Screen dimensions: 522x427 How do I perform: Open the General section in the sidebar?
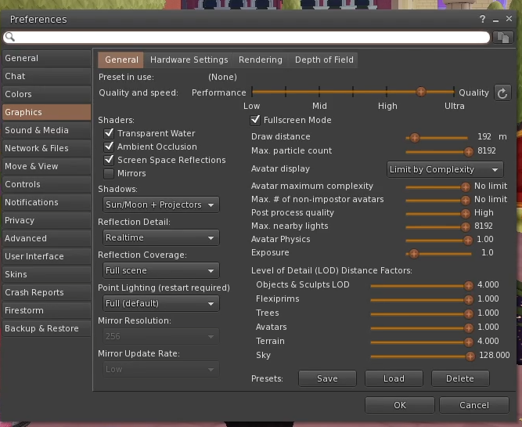pyautogui.click(x=46, y=58)
